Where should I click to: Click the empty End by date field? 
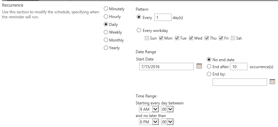pos(240,82)
